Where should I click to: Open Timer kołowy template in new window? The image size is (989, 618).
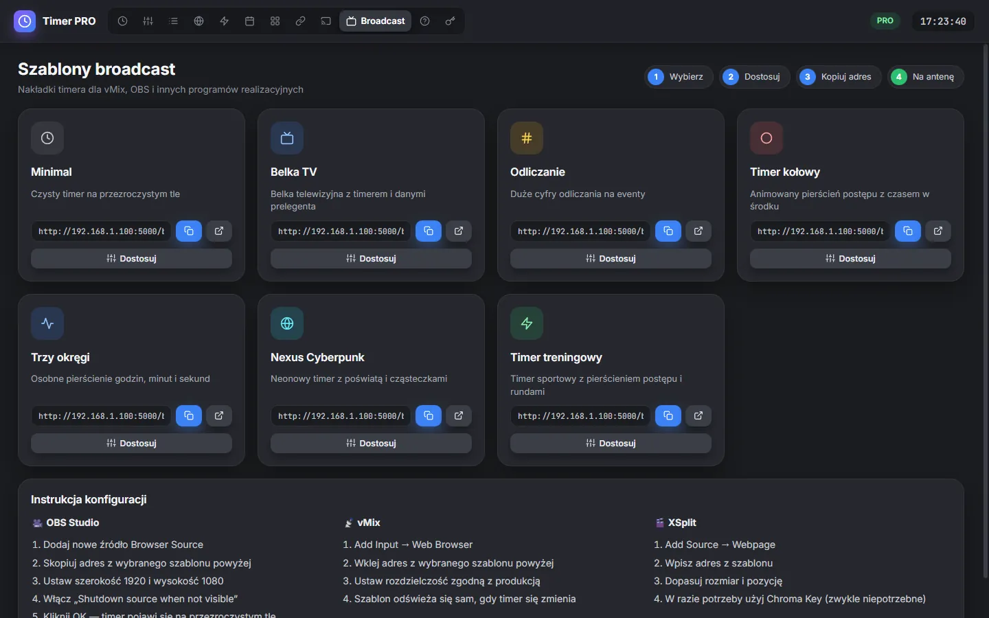pyautogui.click(x=938, y=231)
